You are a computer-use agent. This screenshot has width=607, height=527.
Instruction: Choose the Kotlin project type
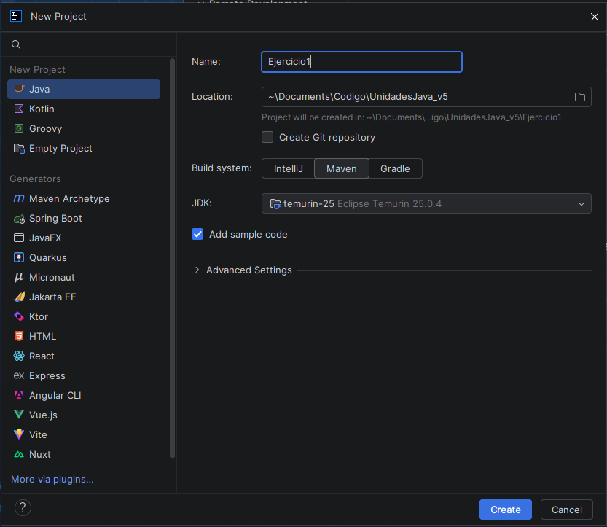click(84, 109)
